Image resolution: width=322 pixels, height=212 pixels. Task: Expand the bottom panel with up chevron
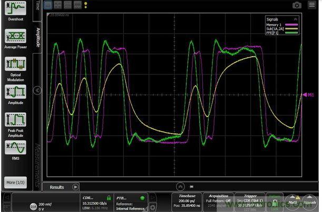click(180, 186)
